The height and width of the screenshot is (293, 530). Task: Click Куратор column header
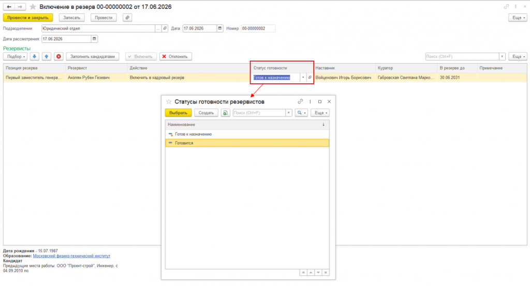tap(406, 68)
